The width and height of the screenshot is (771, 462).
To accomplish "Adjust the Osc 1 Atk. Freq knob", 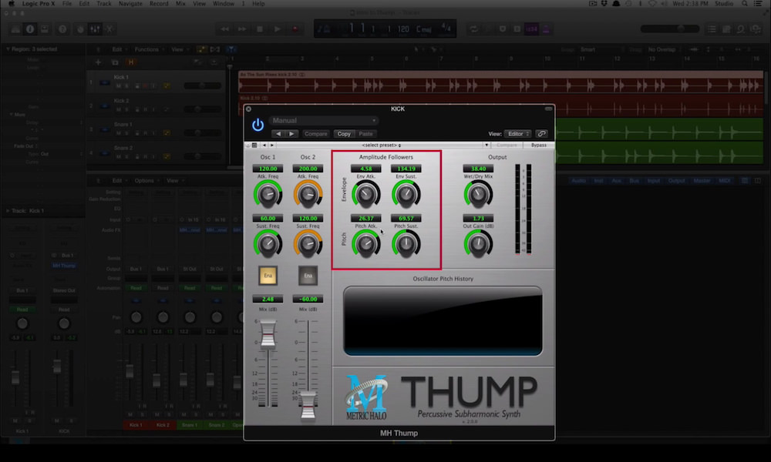I will coord(268,194).
